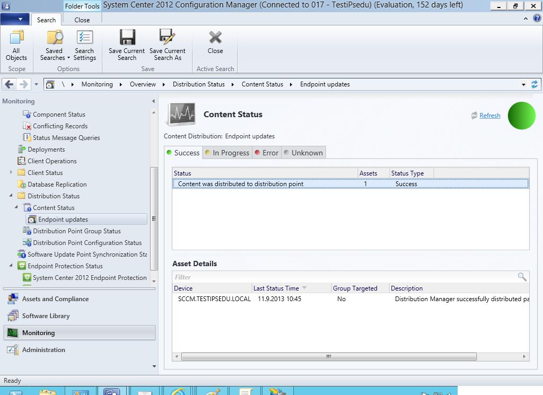Click the Asset Details filter magnifier icon

[x=522, y=277]
